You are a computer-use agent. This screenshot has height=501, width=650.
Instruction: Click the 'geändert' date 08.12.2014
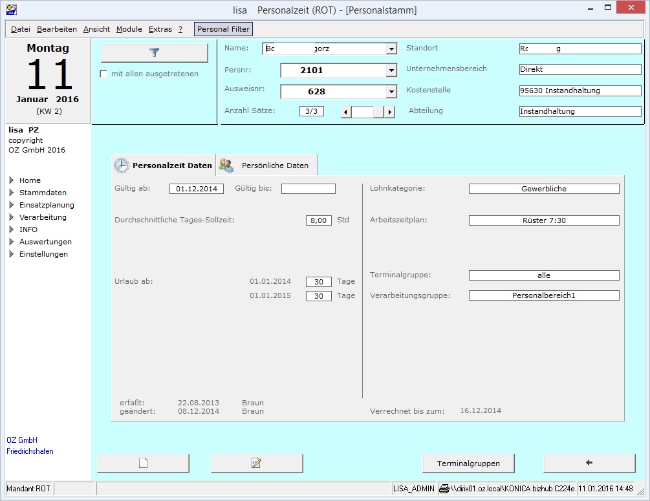tap(199, 412)
